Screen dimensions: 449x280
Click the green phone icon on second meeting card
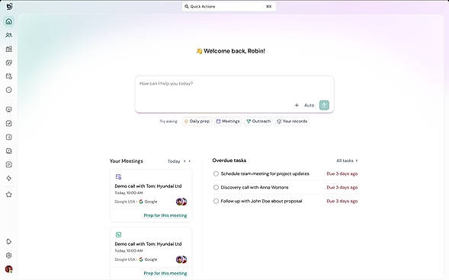pos(118,234)
